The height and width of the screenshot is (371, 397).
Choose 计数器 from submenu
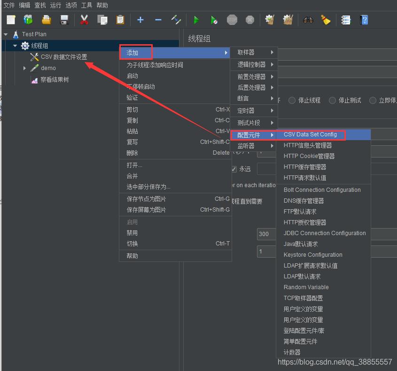point(323,352)
